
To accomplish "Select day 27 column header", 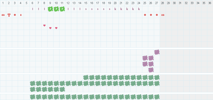I will pyautogui.click(x=157, y=3).
